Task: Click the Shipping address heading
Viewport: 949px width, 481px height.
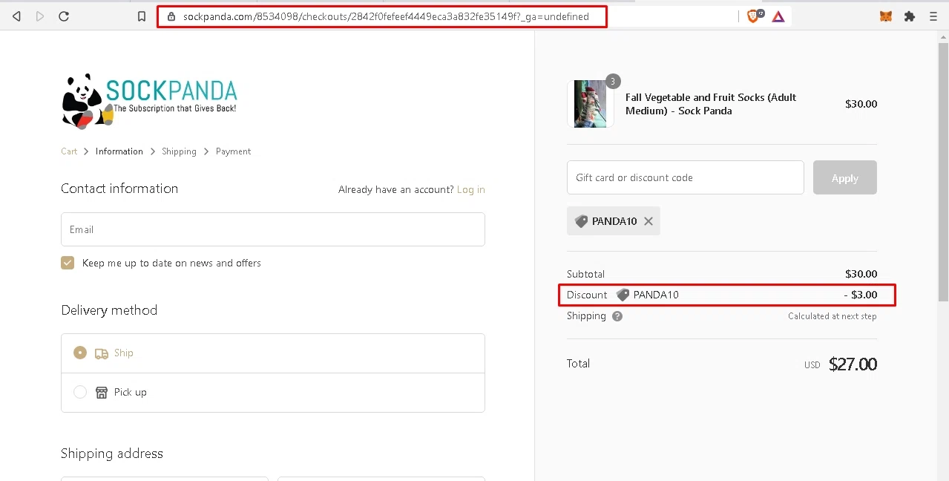Action: point(112,454)
